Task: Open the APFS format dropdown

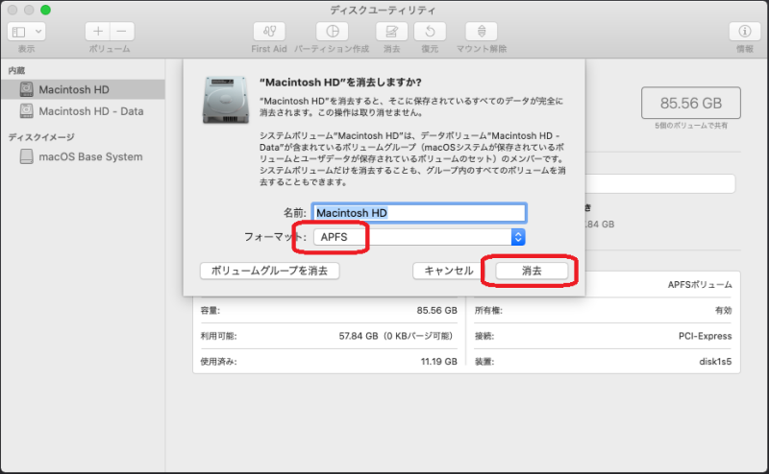Action: 419,237
